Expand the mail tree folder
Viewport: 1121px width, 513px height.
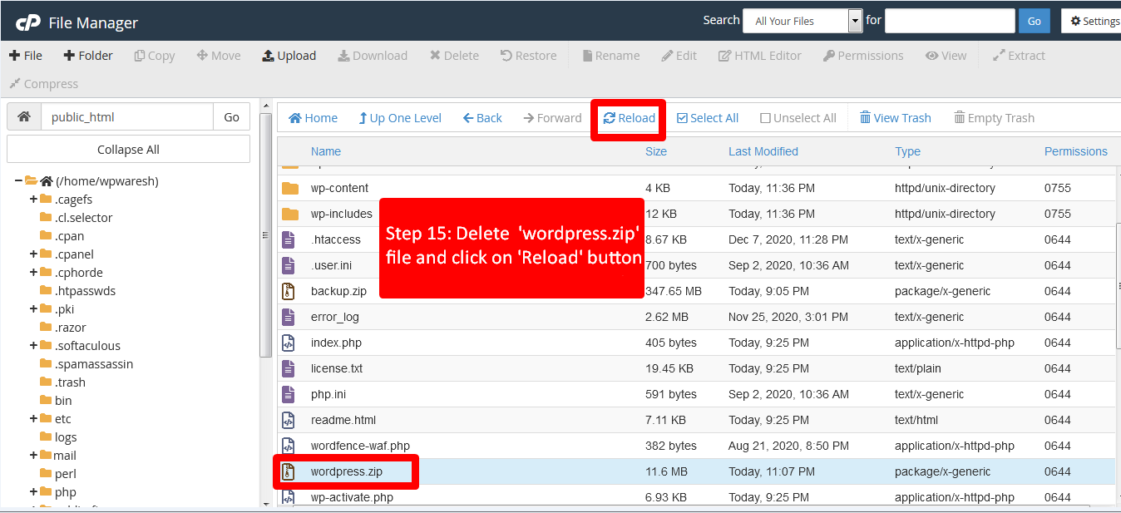[x=34, y=455]
